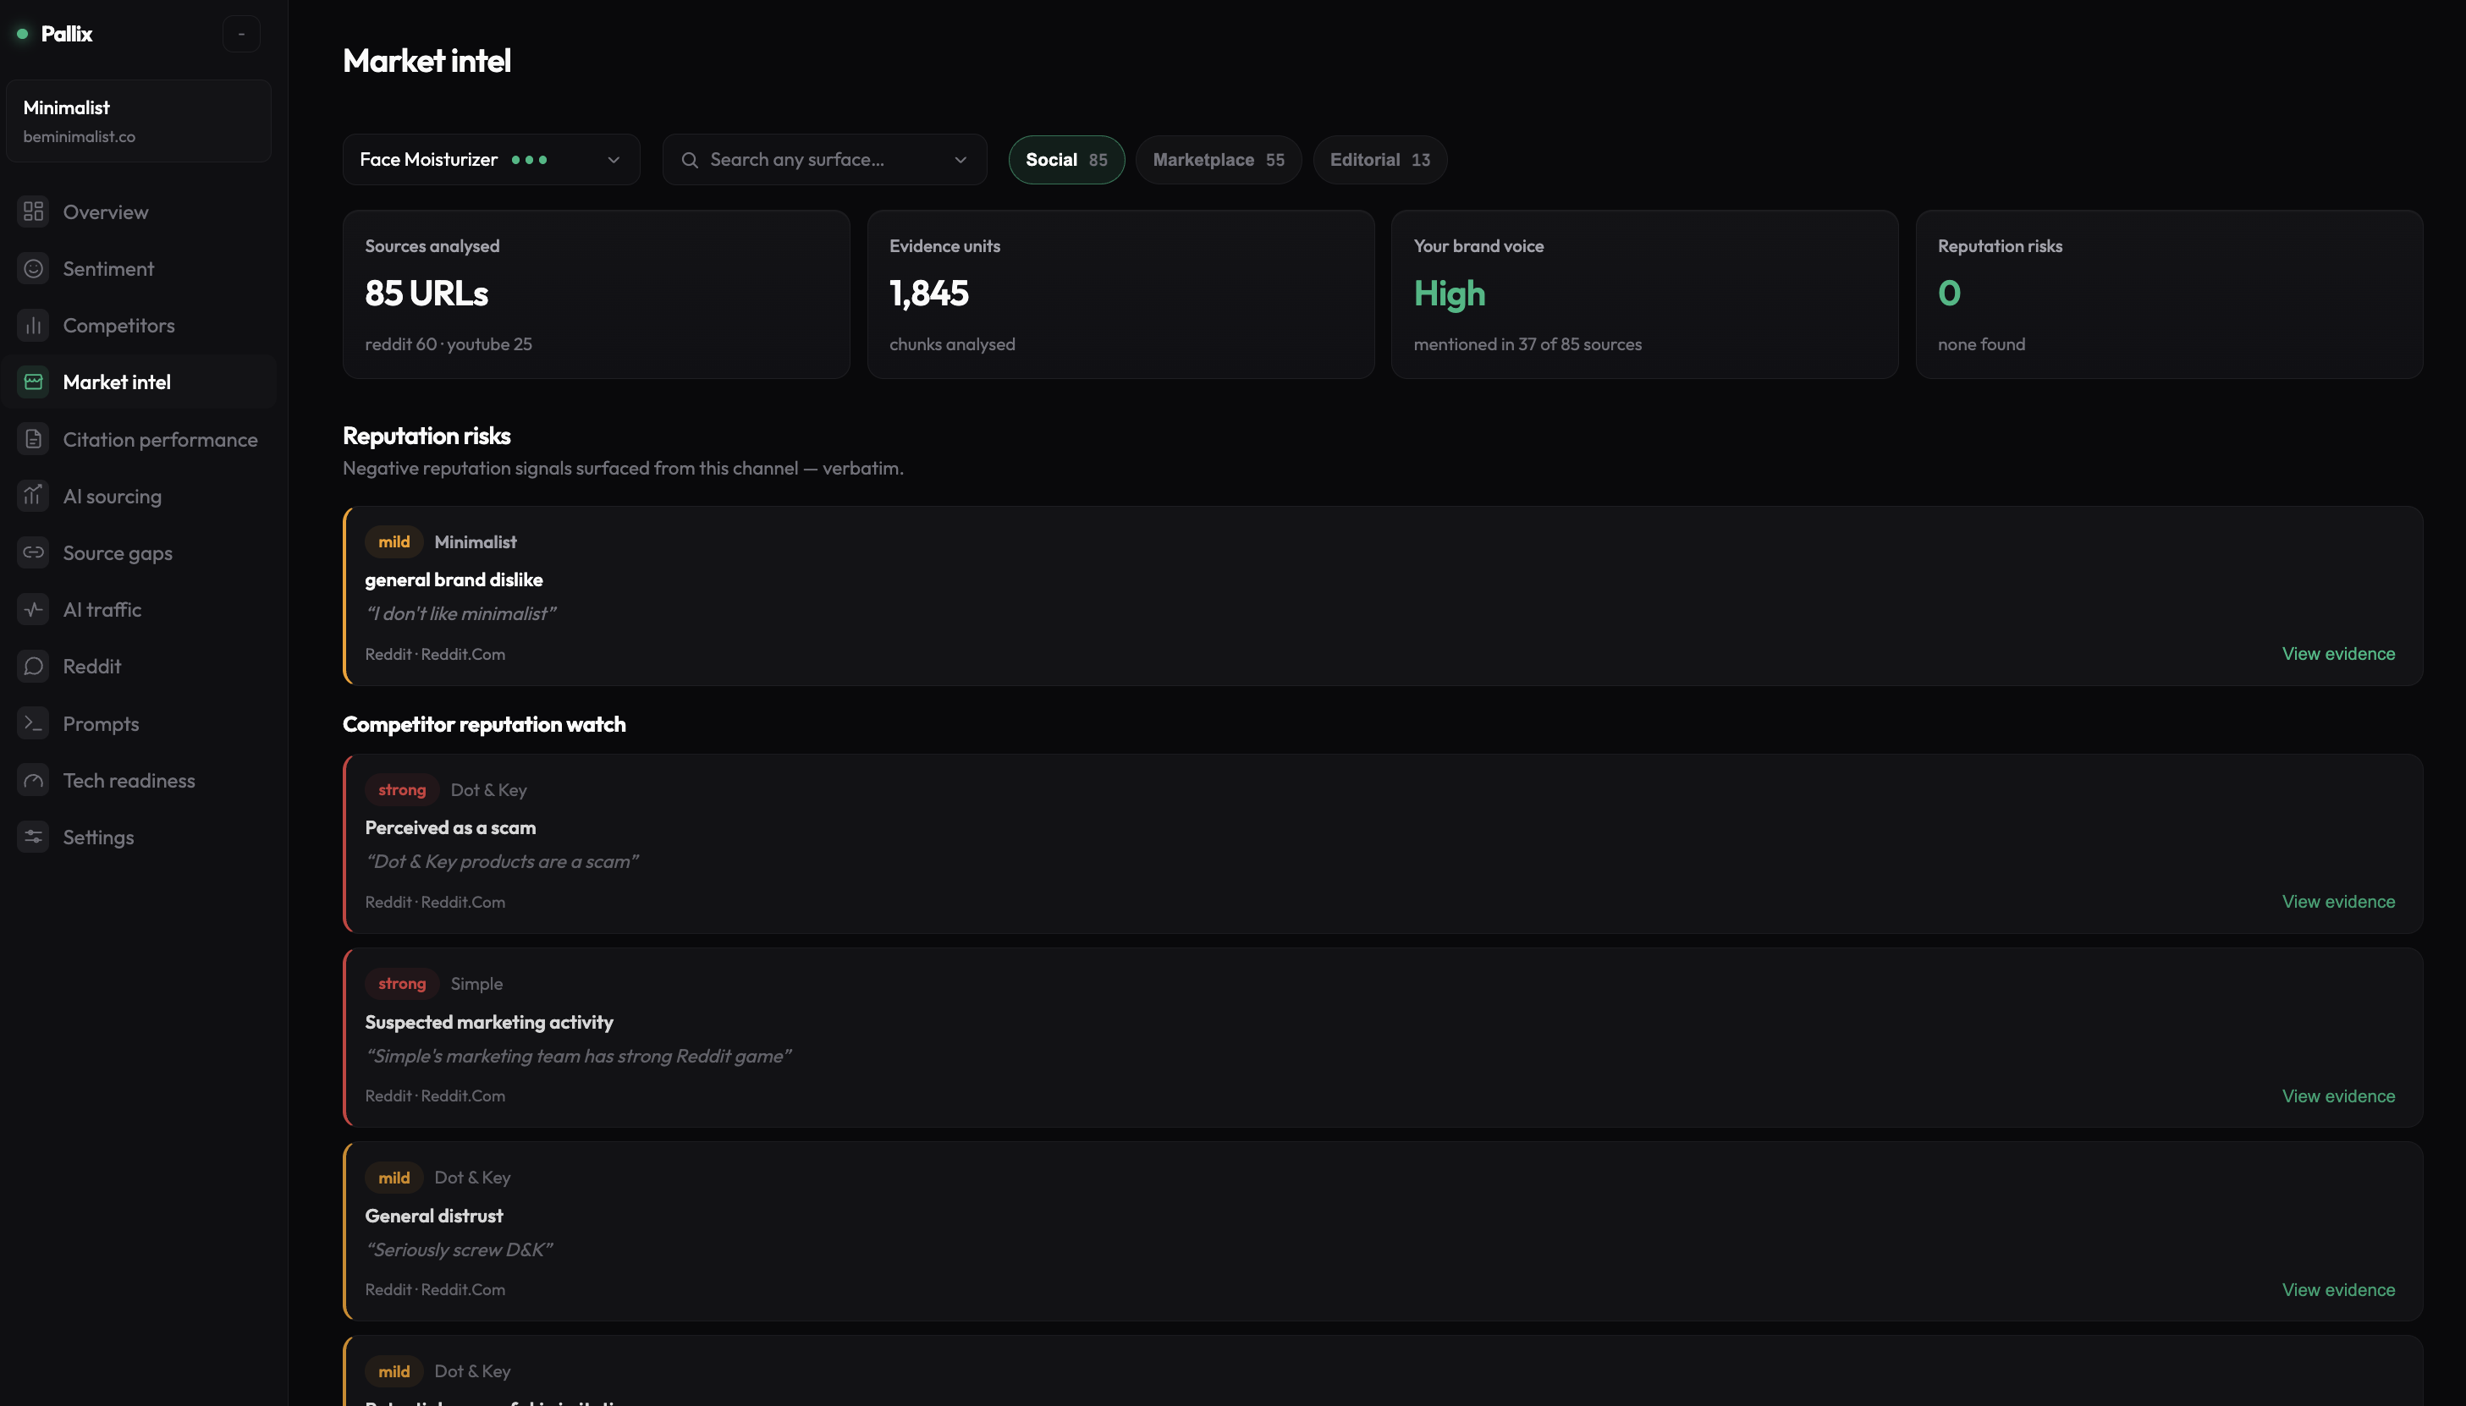Open Tech readiness page
Screen dimensions: 2466x1406
pos(139,780)
